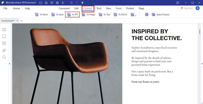Collapse the left panel with arrow handle
Viewport: 203px width, 104px height.
click(9, 64)
